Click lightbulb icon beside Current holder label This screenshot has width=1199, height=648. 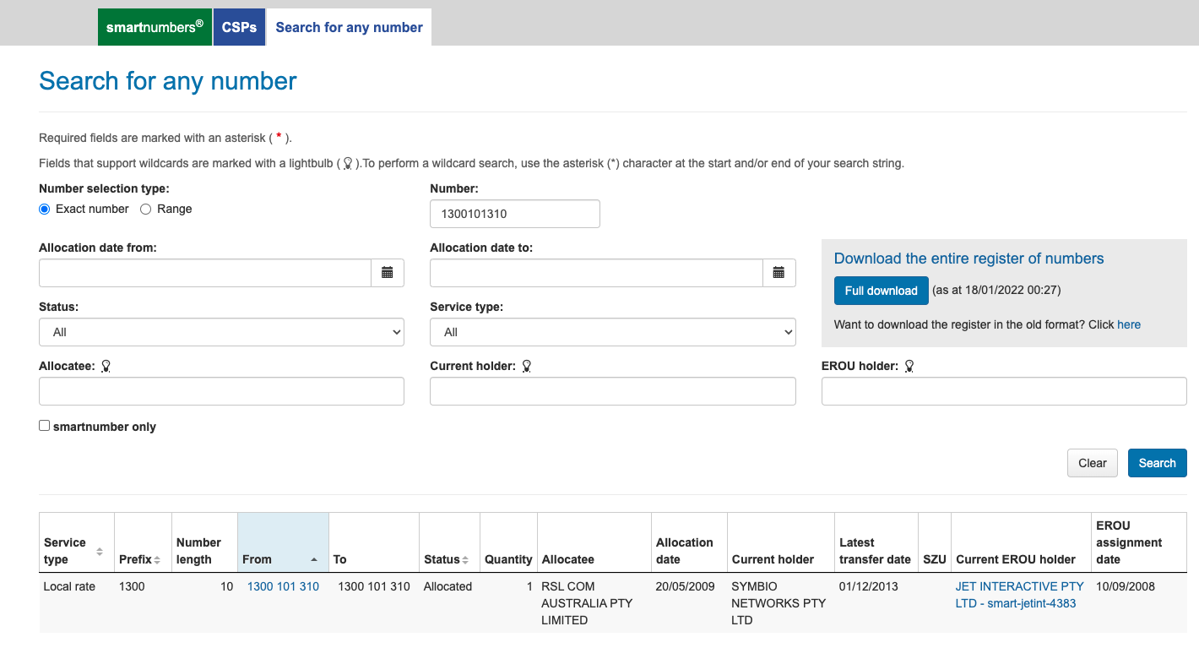click(x=527, y=367)
